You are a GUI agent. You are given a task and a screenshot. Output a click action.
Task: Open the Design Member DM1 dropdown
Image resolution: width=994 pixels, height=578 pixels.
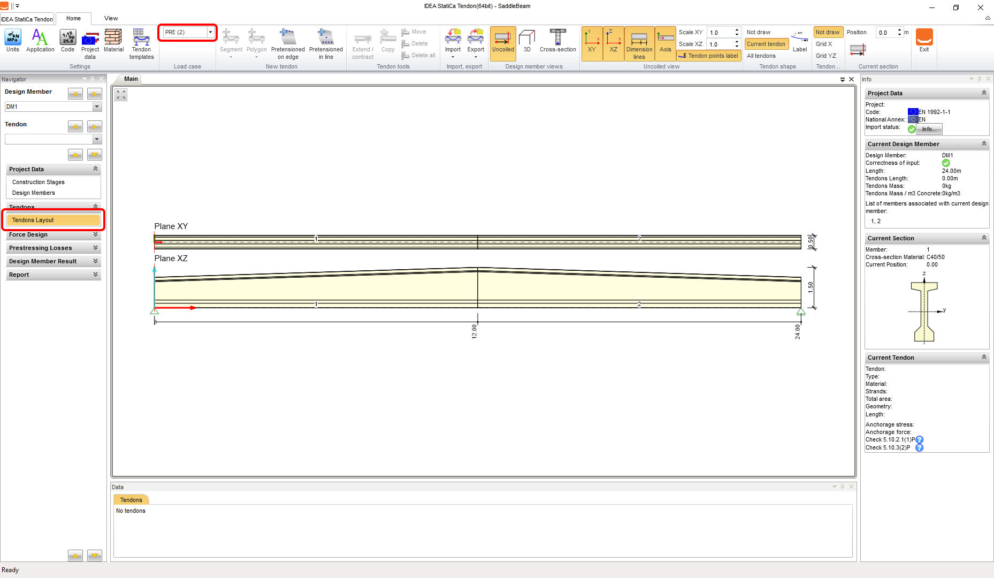97,107
